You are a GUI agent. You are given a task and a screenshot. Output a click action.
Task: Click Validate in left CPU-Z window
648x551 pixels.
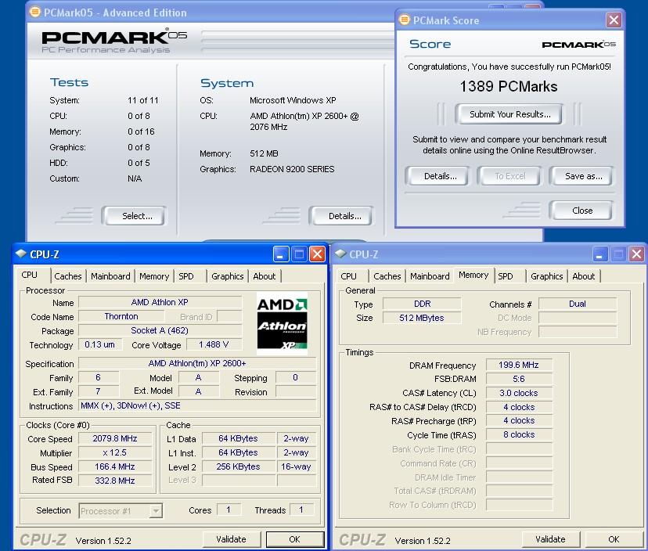click(x=232, y=539)
